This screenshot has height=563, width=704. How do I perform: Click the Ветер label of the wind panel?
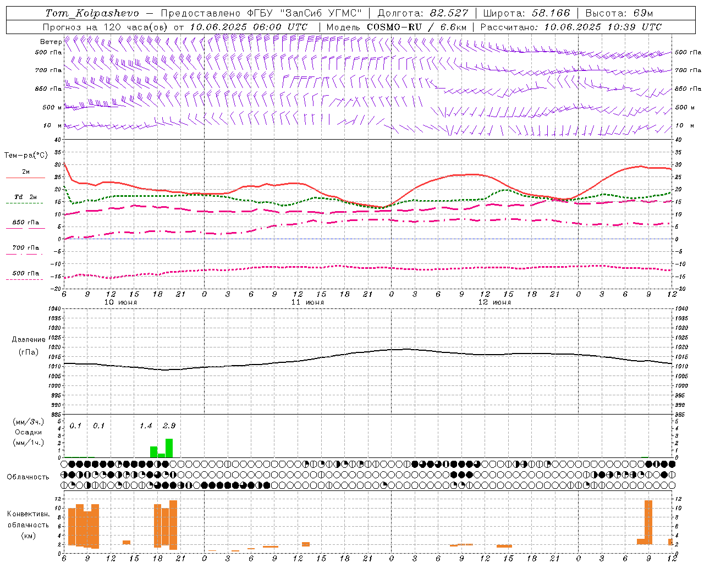pos(51,42)
